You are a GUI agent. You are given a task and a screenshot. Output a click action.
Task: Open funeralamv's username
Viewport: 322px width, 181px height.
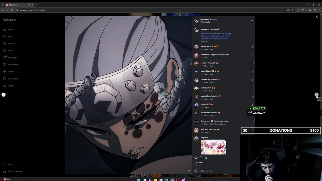tap(205, 113)
